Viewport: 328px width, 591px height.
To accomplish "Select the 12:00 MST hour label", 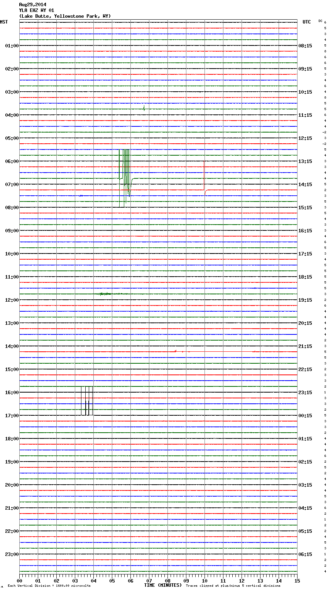I will (12, 300).
